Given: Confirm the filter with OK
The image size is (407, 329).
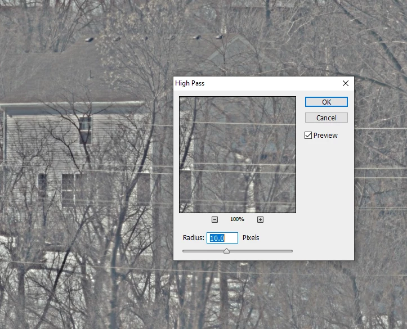Looking at the screenshot, I should [x=327, y=102].
